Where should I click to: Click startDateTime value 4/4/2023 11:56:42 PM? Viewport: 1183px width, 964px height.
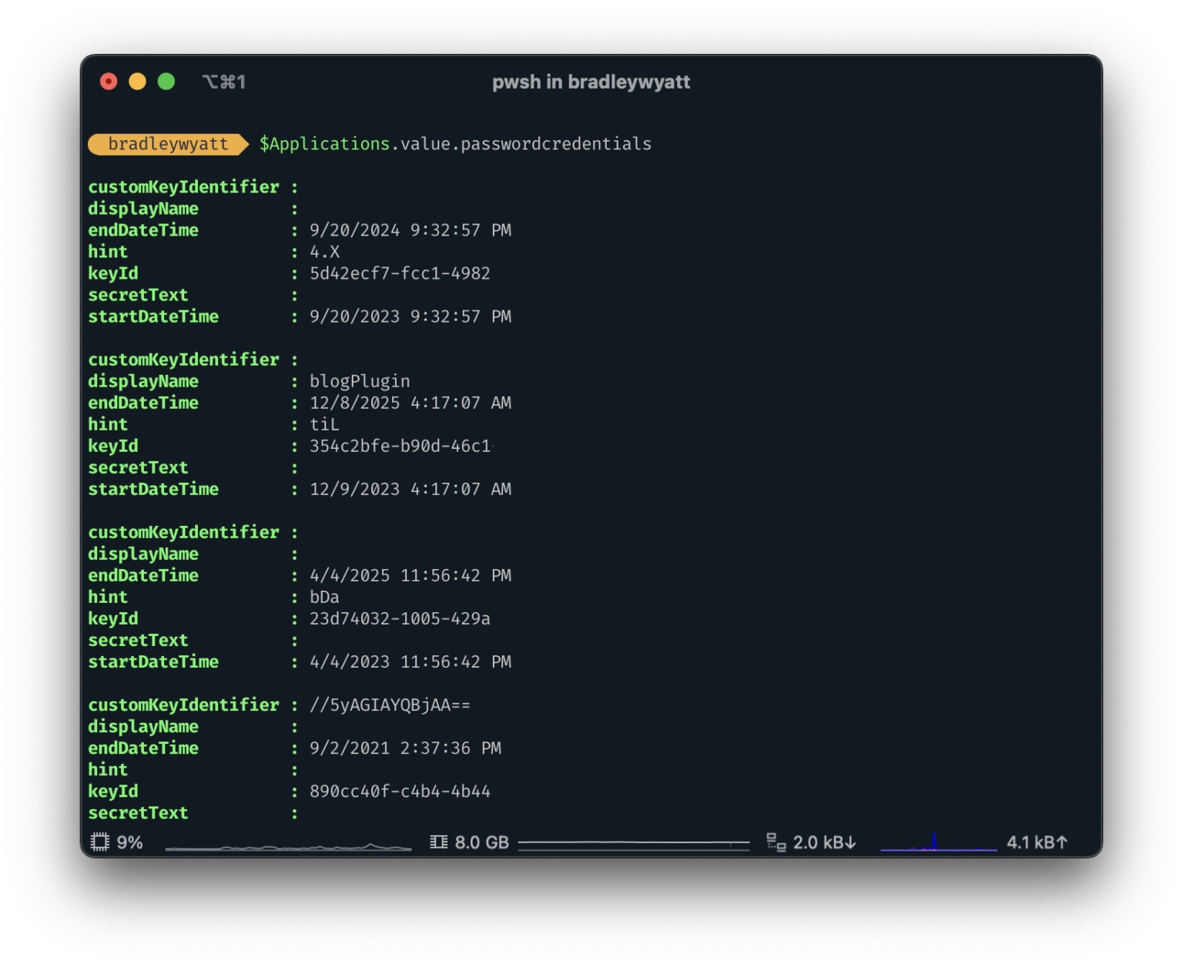tap(411, 661)
